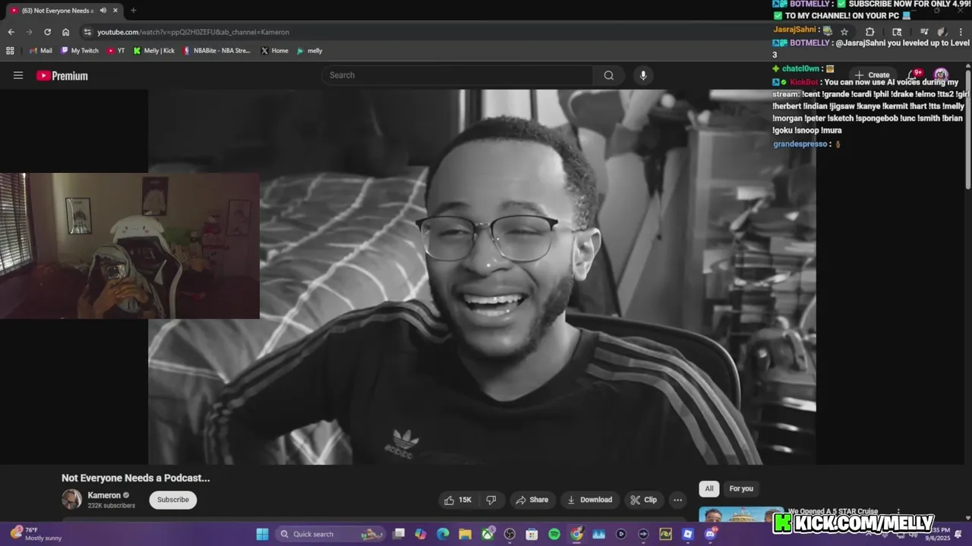Open the Kameron channel name link
Screen dimensions: 972x546
(x=104, y=495)
